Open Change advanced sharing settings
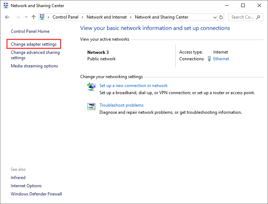Viewport: 268px width, 204px height. click(35, 55)
